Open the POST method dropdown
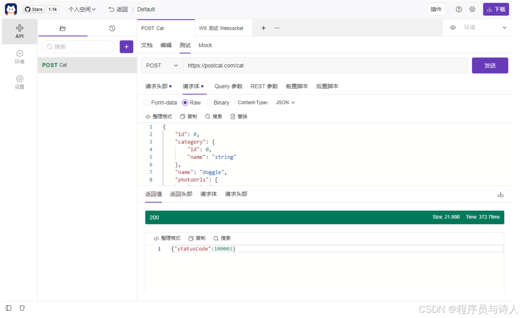The height and width of the screenshot is (318, 520). (x=162, y=65)
